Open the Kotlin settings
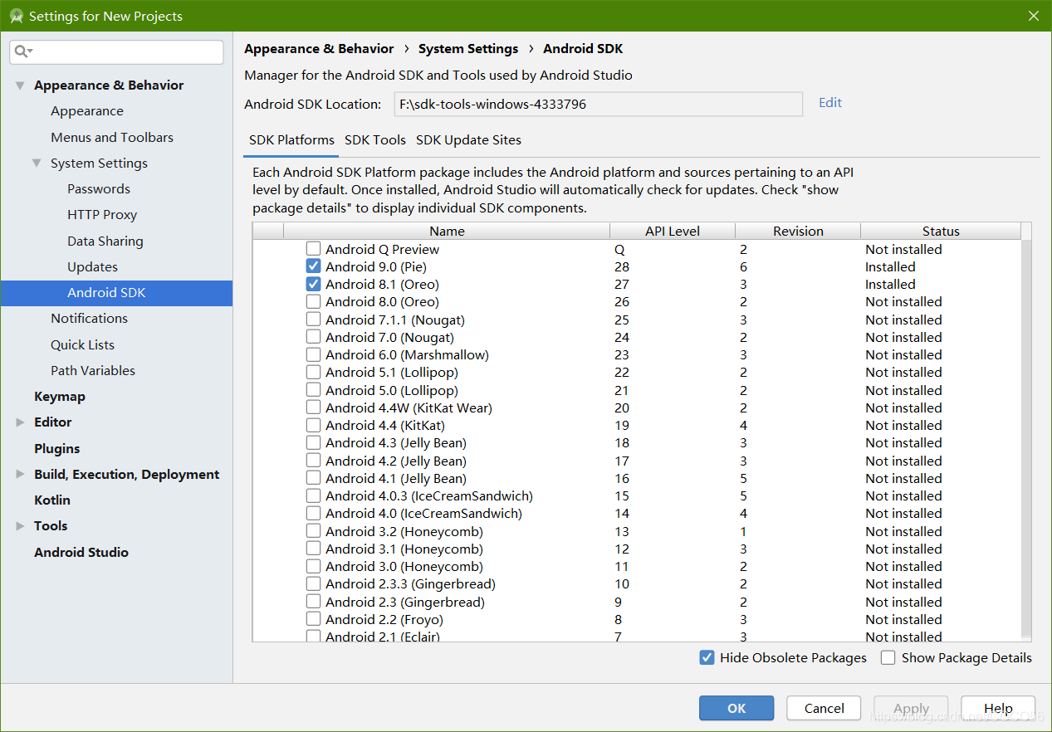Screen dimensions: 1052x732 52,500
